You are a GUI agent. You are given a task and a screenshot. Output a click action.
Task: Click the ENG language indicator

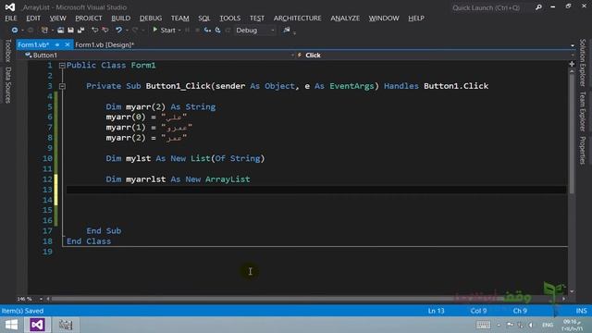pos(548,325)
